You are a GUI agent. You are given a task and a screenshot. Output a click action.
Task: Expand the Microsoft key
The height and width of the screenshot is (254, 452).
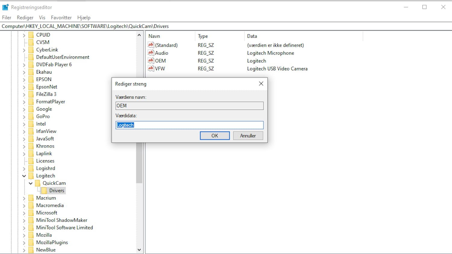(24, 213)
